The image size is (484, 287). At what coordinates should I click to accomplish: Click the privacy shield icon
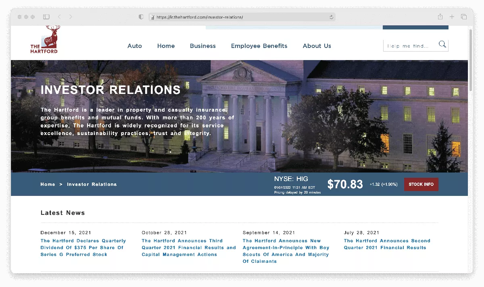tap(141, 17)
